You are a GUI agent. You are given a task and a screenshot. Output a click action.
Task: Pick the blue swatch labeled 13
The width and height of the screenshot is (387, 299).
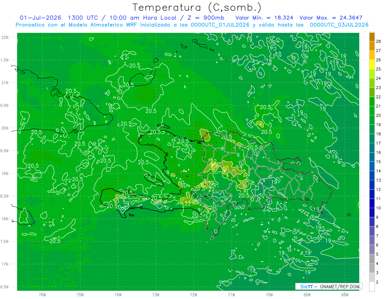372,176
